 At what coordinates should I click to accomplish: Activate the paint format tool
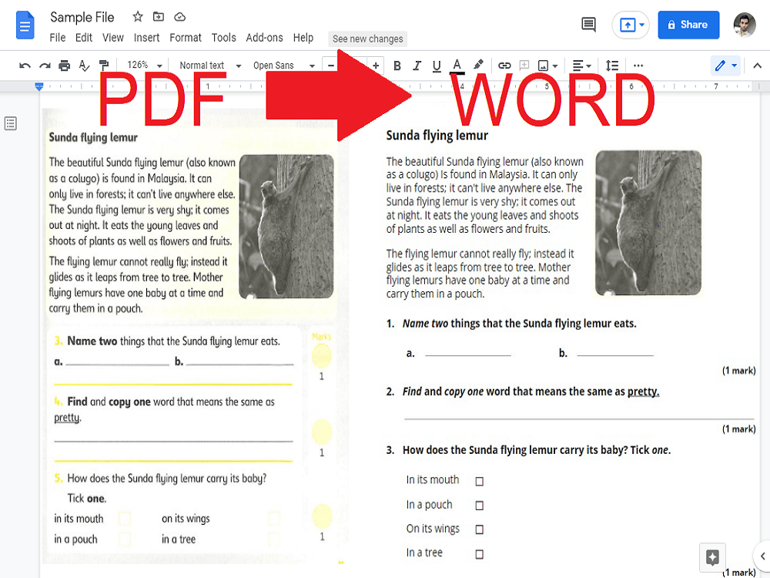(x=104, y=66)
